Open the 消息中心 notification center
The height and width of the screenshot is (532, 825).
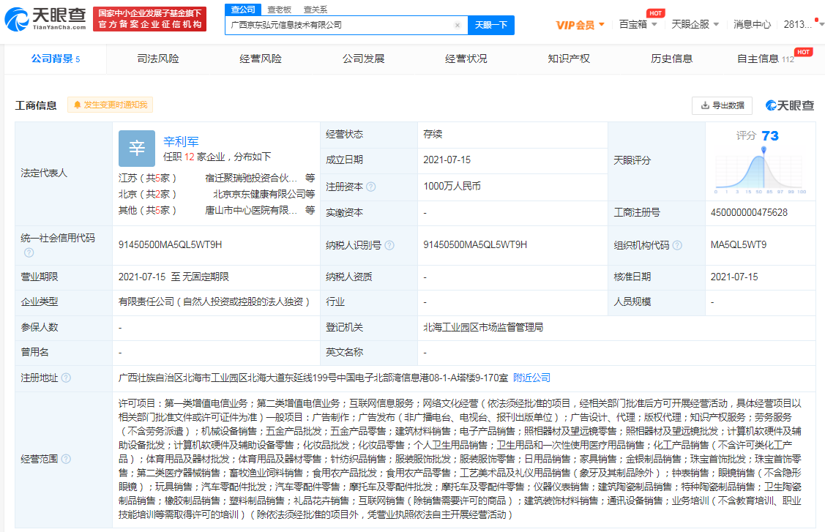(x=752, y=23)
